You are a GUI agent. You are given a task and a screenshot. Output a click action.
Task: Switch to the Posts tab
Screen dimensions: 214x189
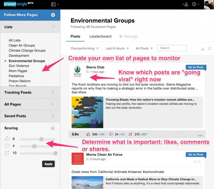(75, 37)
